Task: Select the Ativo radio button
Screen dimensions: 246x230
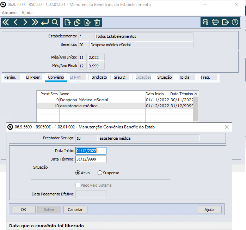Action: tap(78, 173)
